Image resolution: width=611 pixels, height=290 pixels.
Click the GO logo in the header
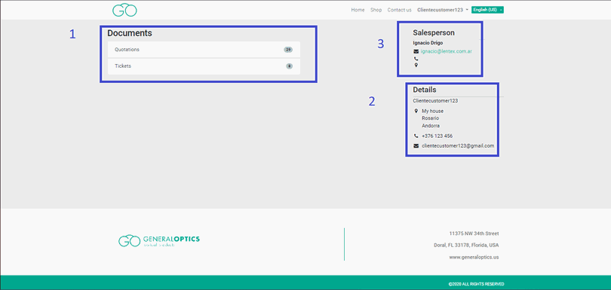(124, 10)
